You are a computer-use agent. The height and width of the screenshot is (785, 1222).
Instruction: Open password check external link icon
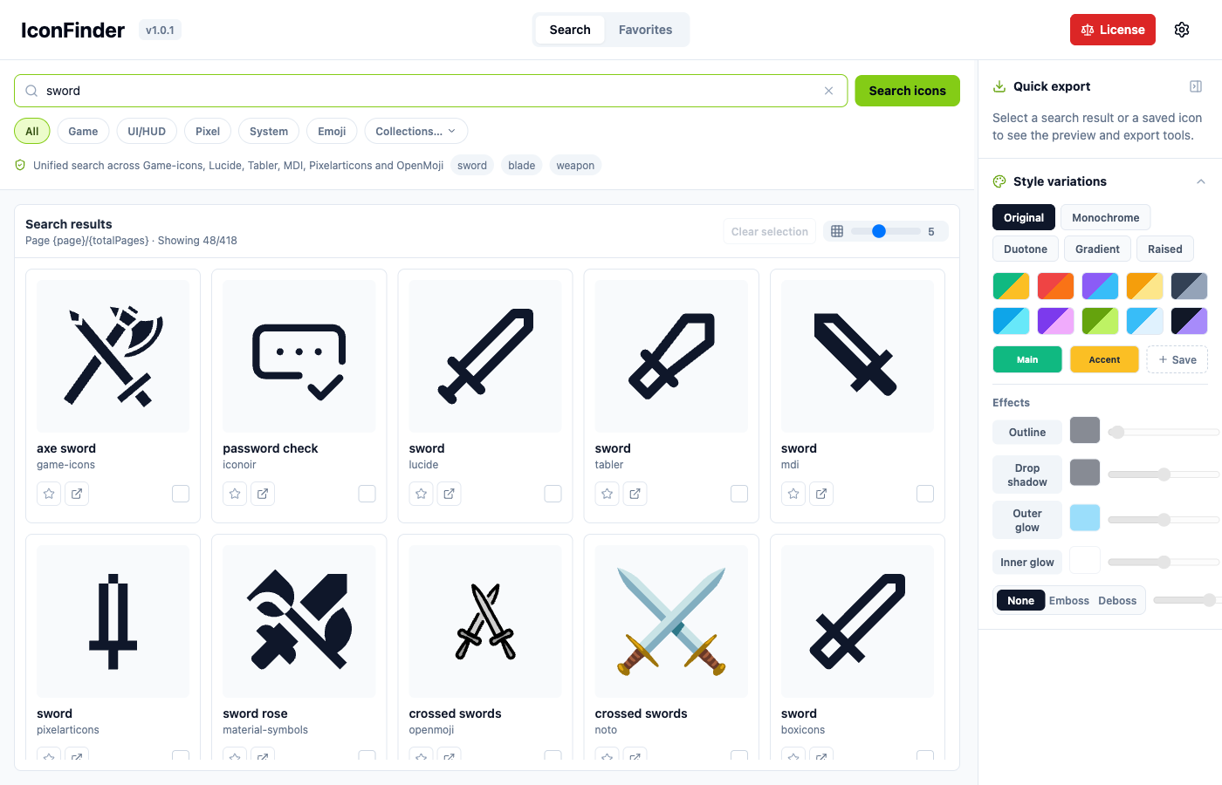point(263,494)
